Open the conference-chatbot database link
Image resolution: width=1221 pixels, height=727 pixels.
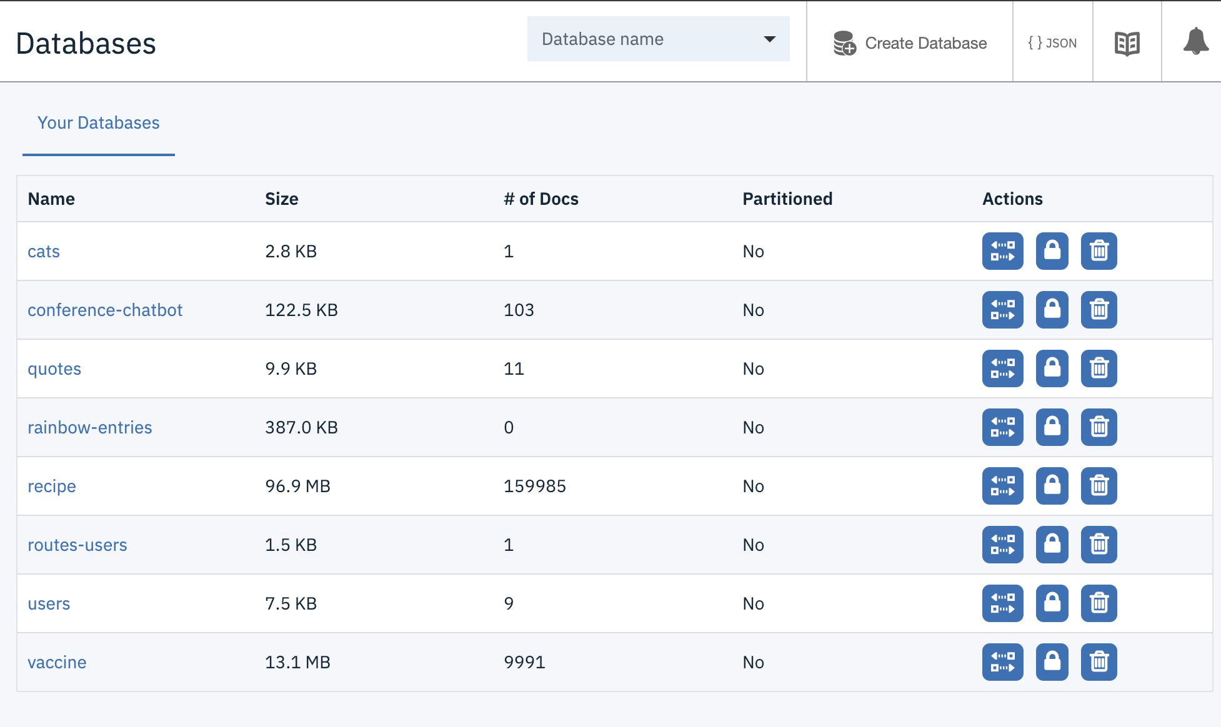(105, 310)
